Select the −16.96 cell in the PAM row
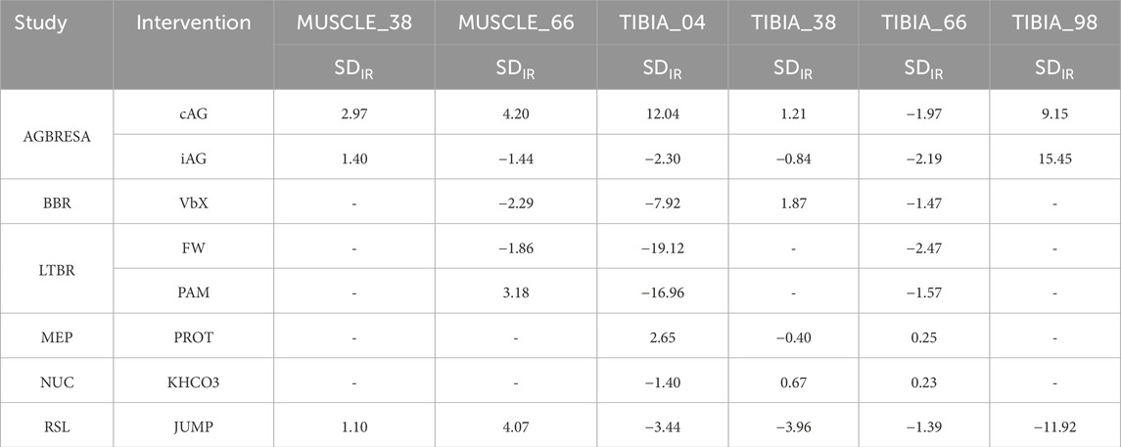 click(640, 291)
